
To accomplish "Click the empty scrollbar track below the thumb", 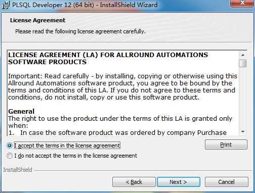I will 243,98.
